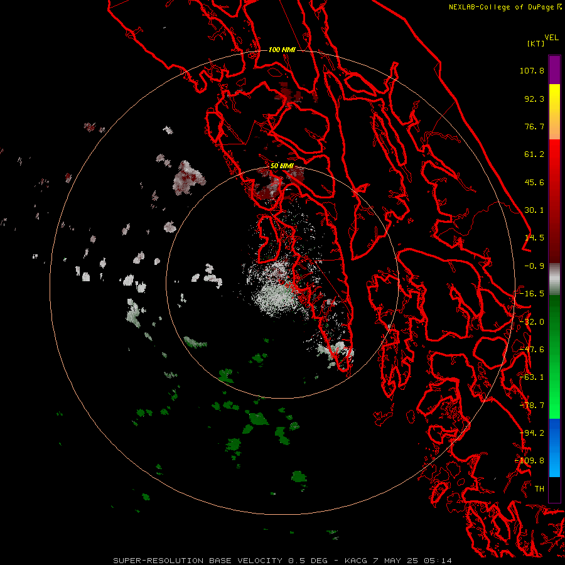Select the 61.2 scale value
This screenshot has width=565, height=565.
point(534,154)
